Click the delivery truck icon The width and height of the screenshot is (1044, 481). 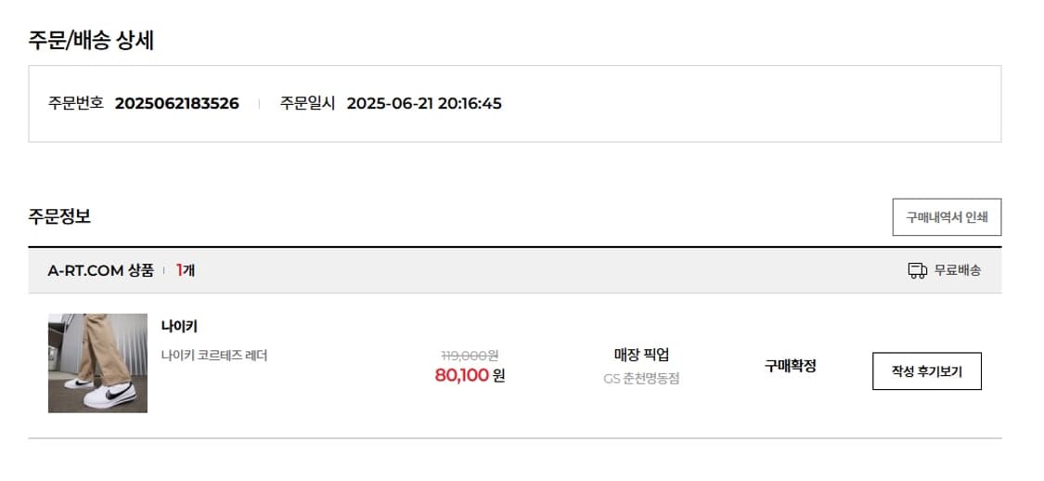[x=917, y=270]
